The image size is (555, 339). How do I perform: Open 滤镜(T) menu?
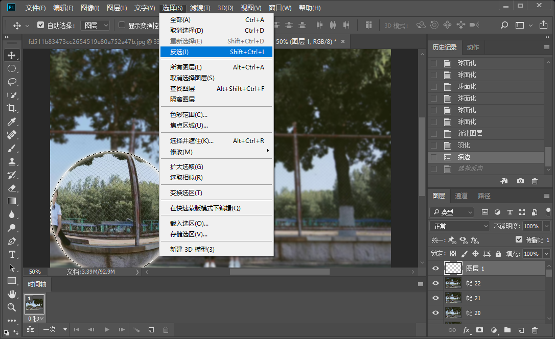point(200,8)
